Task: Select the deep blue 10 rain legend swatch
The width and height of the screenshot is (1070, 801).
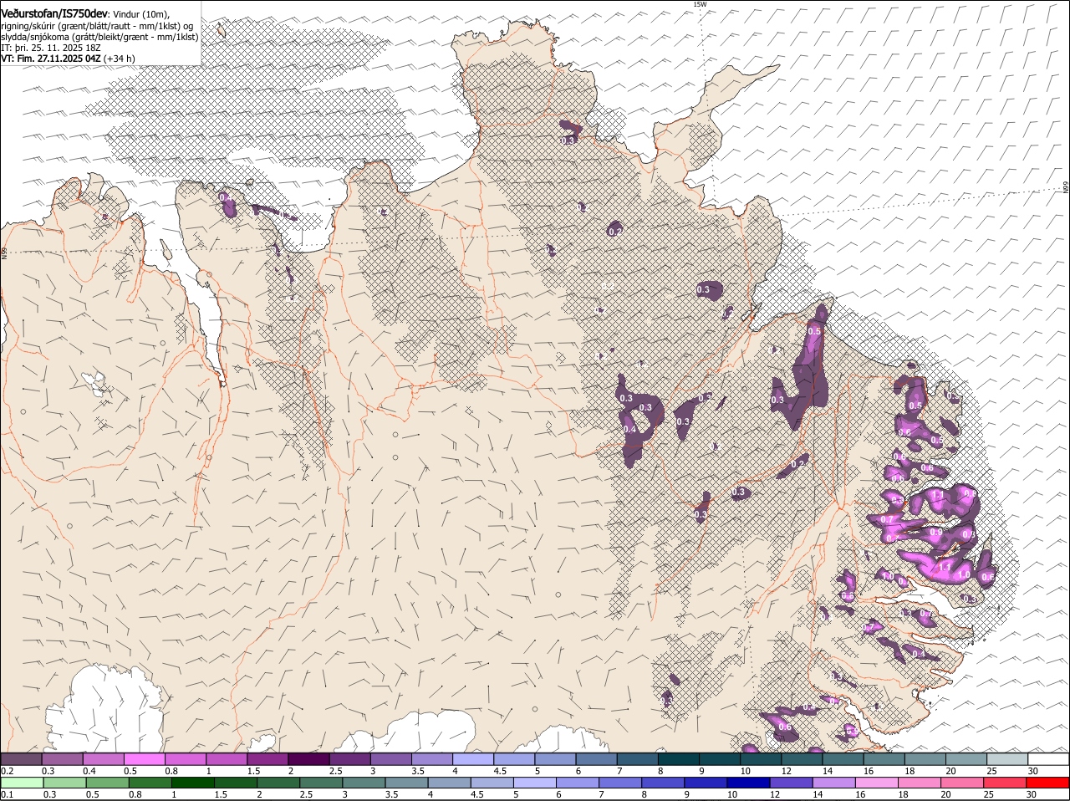Action: click(747, 783)
